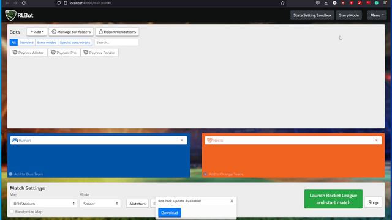Filter by Special bots/scripts
This screenshot has height=220, width=392.
(75, 42)
